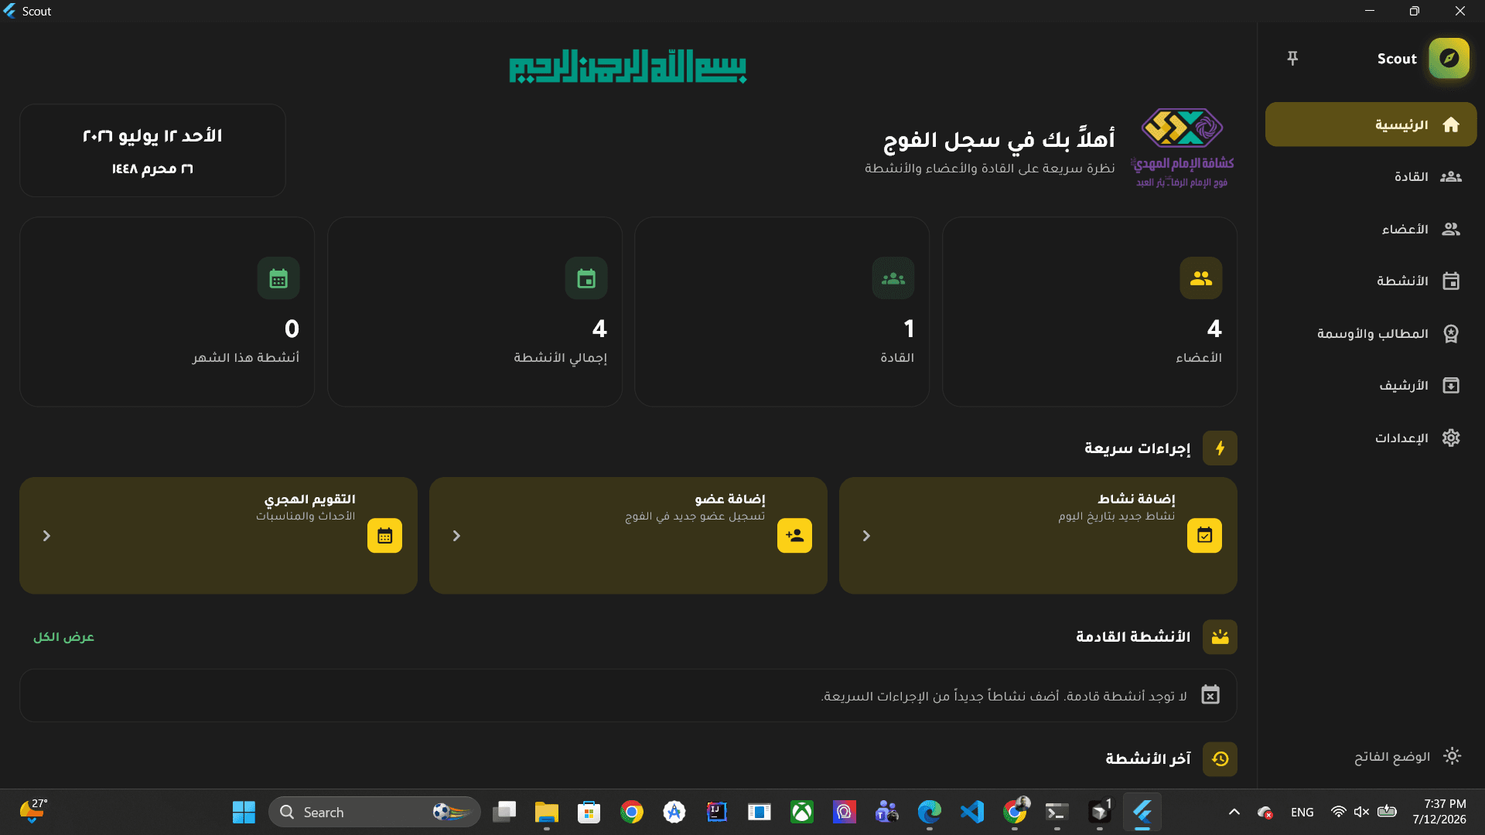Click the إضافة نشاط calendar check icon
The height and width of the screenshot is (835, 1485).
[1204, 536]
